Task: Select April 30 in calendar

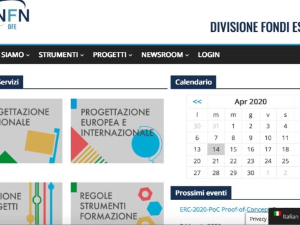Action: click(x=251, y=172)
